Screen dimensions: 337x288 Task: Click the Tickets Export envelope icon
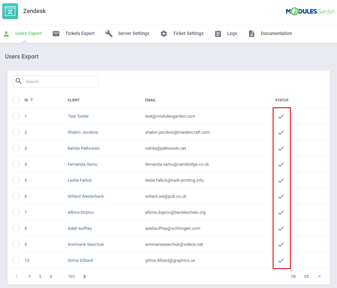[x=56, y=34]
